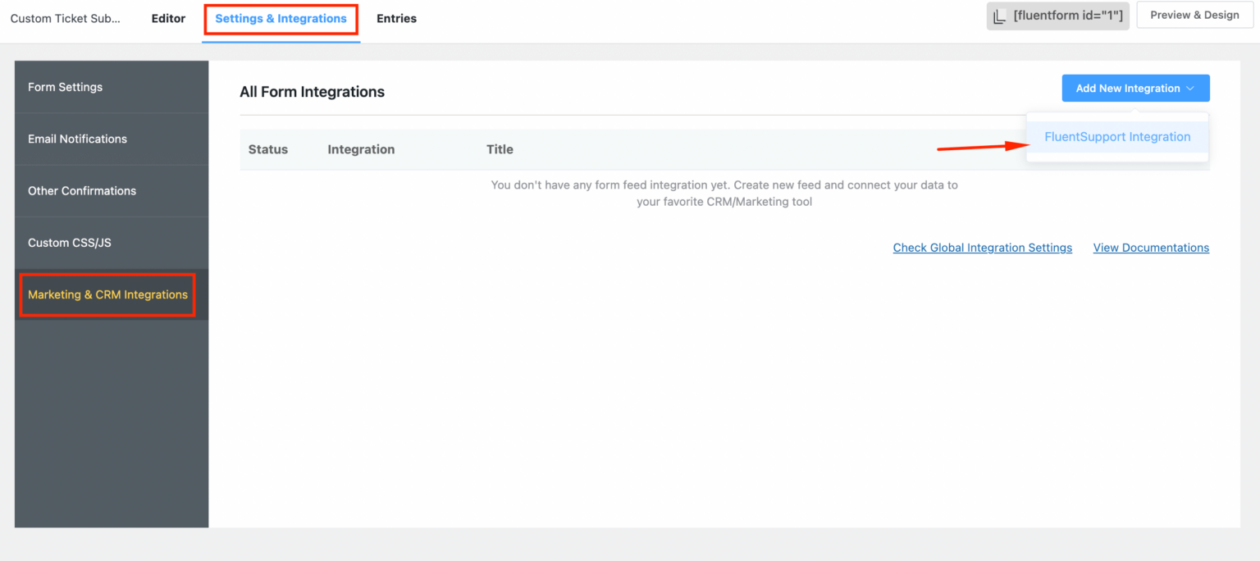The height and width of the screenshot is (561, 1260).
Task: Open Email Notifications settings
Action: pyautogui.click(x=77, y=139)
